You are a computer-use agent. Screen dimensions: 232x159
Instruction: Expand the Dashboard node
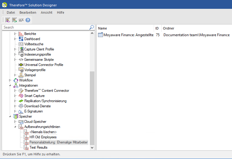[15, 39]
